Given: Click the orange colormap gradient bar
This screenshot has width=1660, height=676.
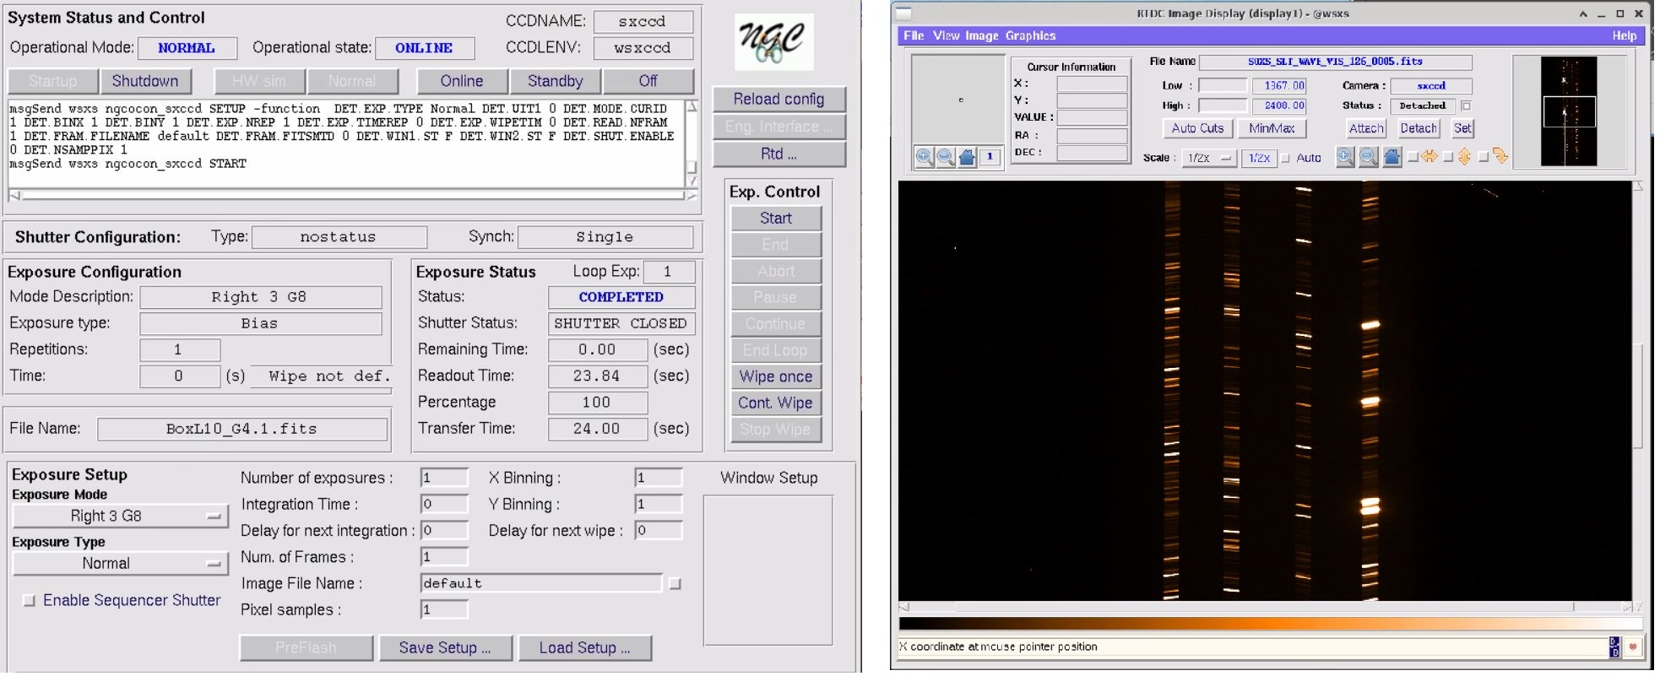Looking at the screenshot, I should tap(1270, 624).
